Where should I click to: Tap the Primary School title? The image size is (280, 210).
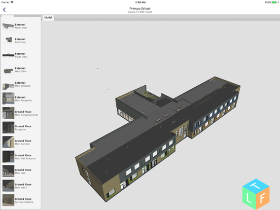click(140, 9)
